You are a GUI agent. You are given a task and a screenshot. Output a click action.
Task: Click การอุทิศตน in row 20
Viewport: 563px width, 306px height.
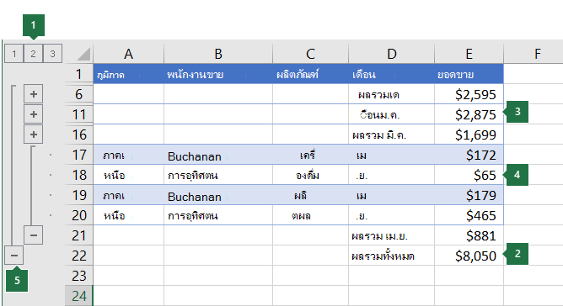point(218,215)
